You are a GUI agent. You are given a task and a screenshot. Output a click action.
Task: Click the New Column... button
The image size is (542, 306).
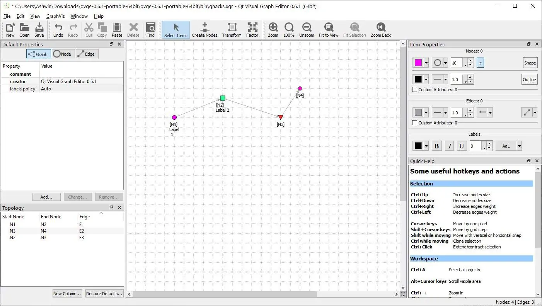(67, 293)
